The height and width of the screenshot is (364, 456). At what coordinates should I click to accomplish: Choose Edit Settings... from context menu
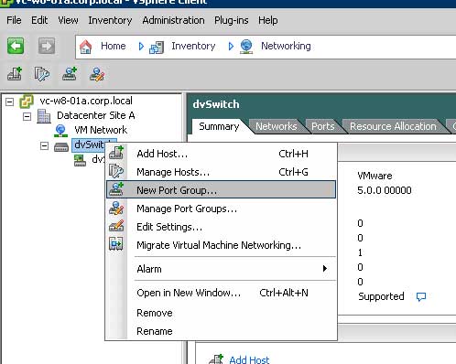tap(222, 227)
